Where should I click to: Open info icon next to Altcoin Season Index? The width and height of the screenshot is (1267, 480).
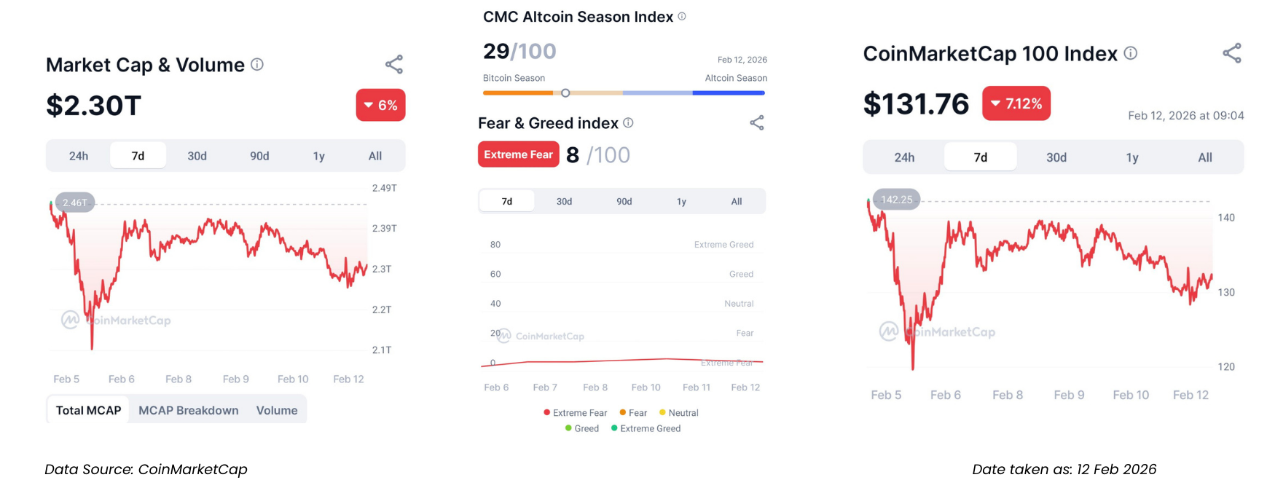[682, 16]
